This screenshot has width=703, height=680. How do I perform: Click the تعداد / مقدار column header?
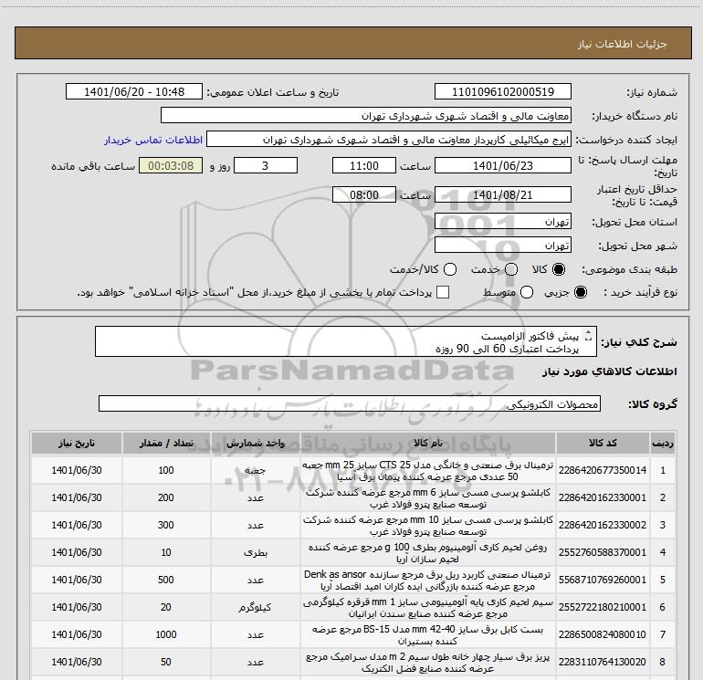[x=166, y=444]
